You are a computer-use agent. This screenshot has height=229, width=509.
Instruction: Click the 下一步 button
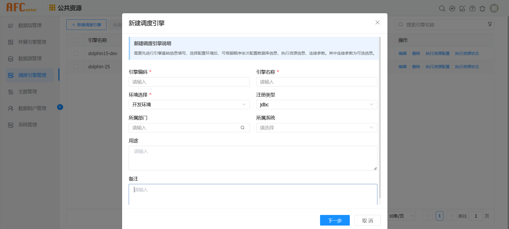pyautogui.click(x=335, y=220)
